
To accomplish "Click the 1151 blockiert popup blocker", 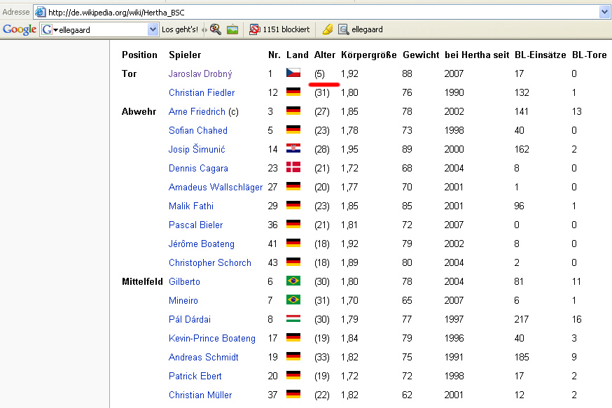I will tap(279, 29).
